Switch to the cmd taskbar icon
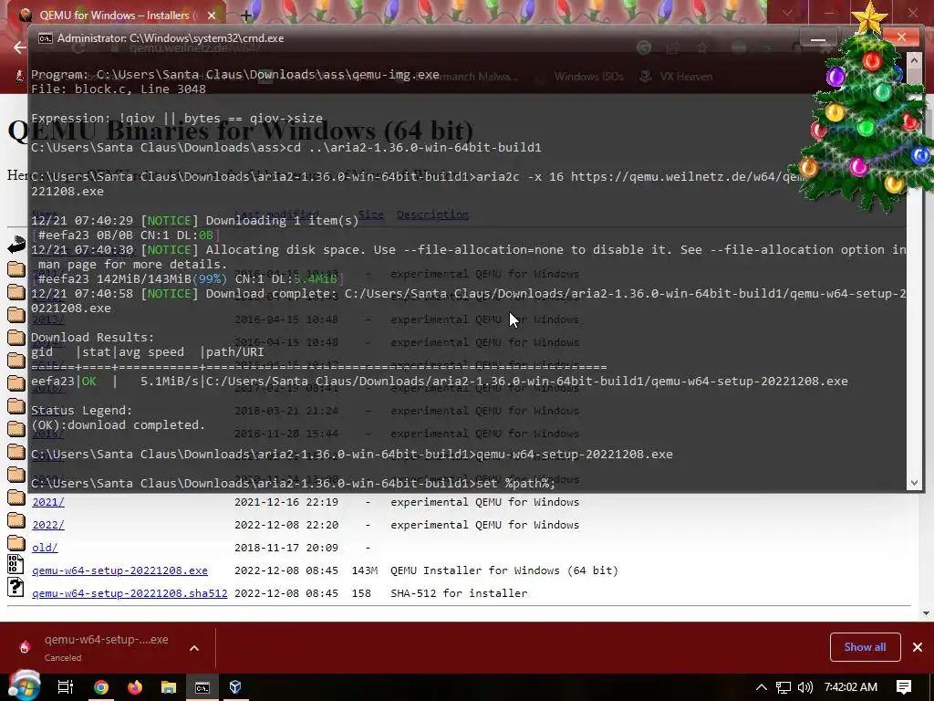 [202, 687]
